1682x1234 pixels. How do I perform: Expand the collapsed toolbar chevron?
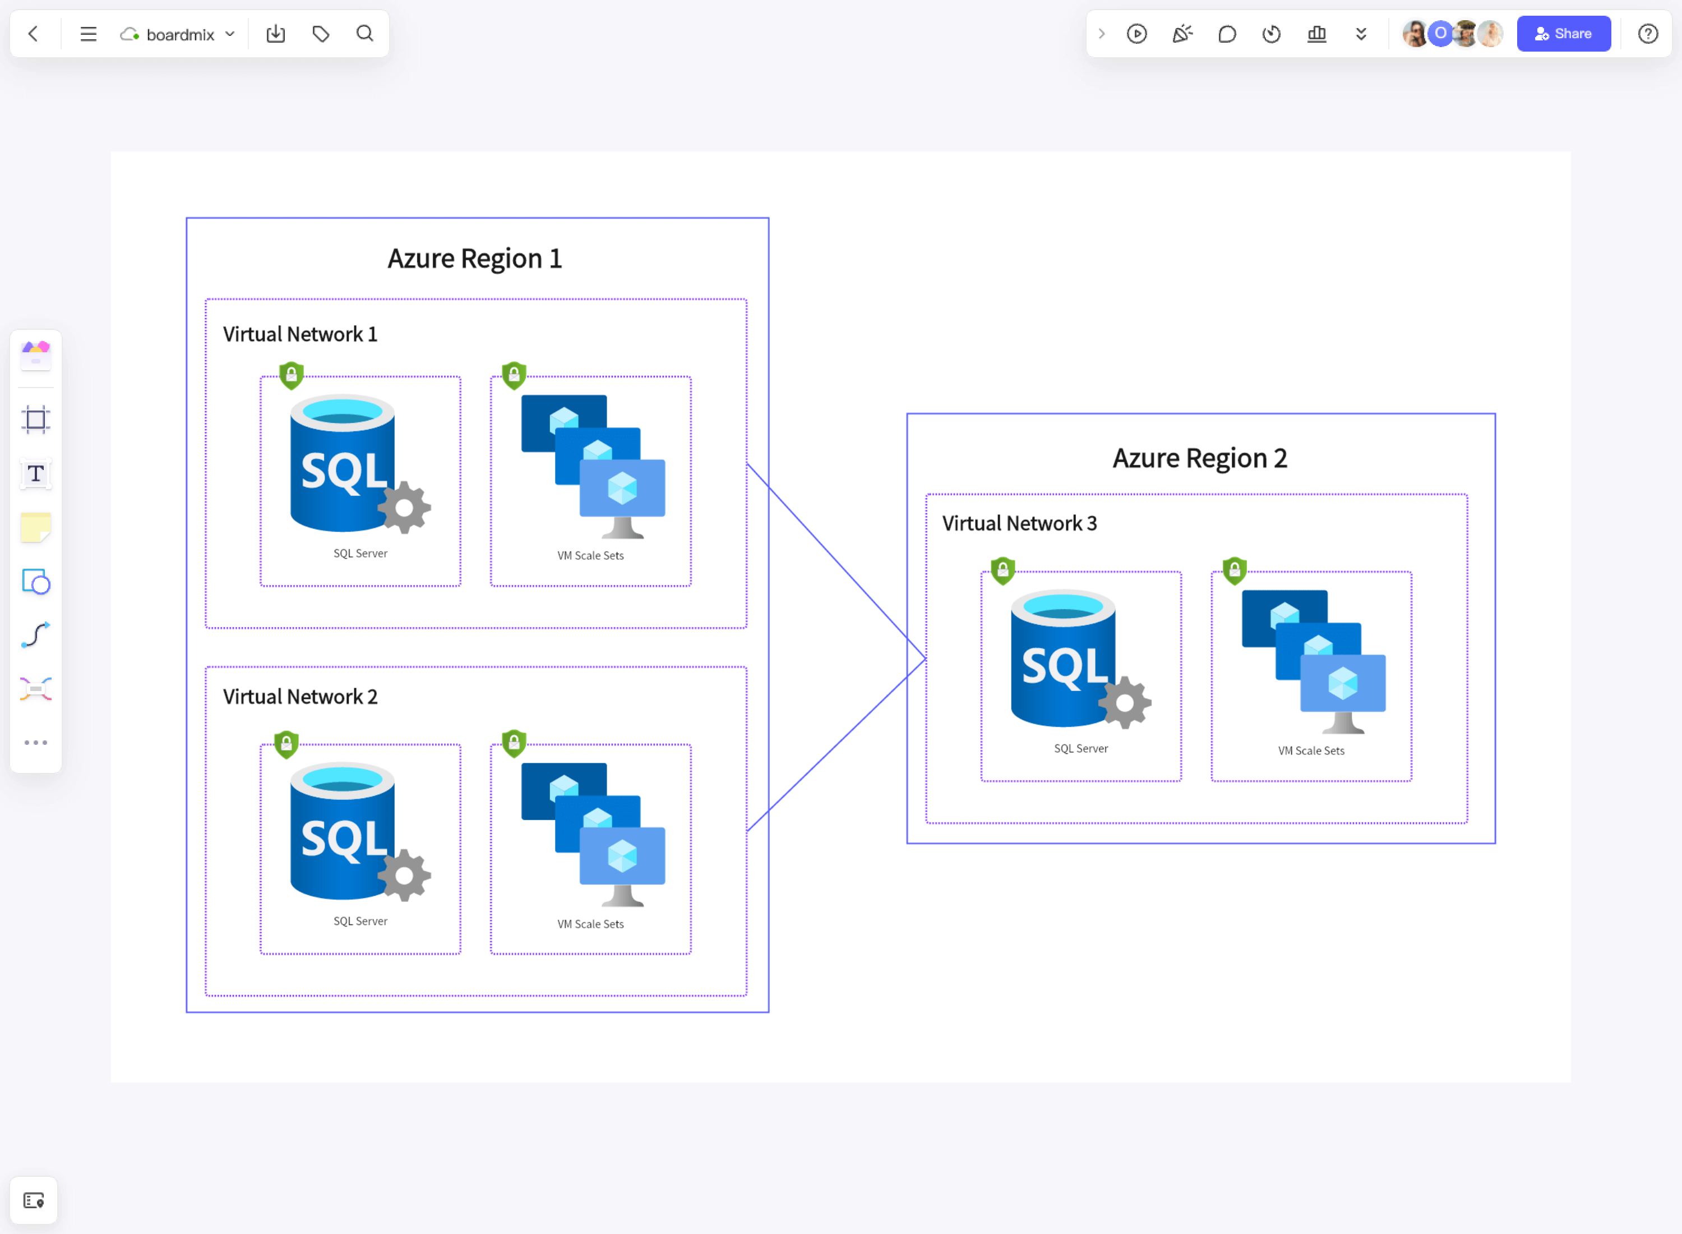coord(1101,34)
